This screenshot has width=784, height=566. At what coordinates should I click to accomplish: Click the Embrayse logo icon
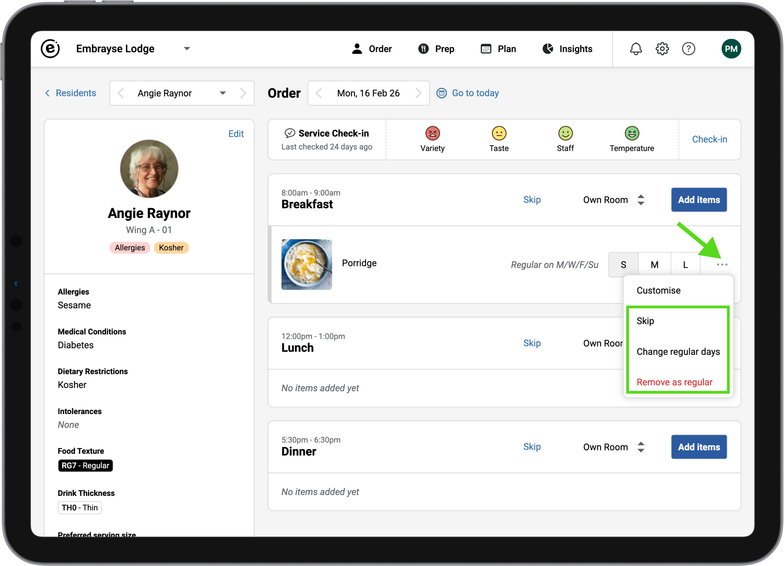coord(50,49)
